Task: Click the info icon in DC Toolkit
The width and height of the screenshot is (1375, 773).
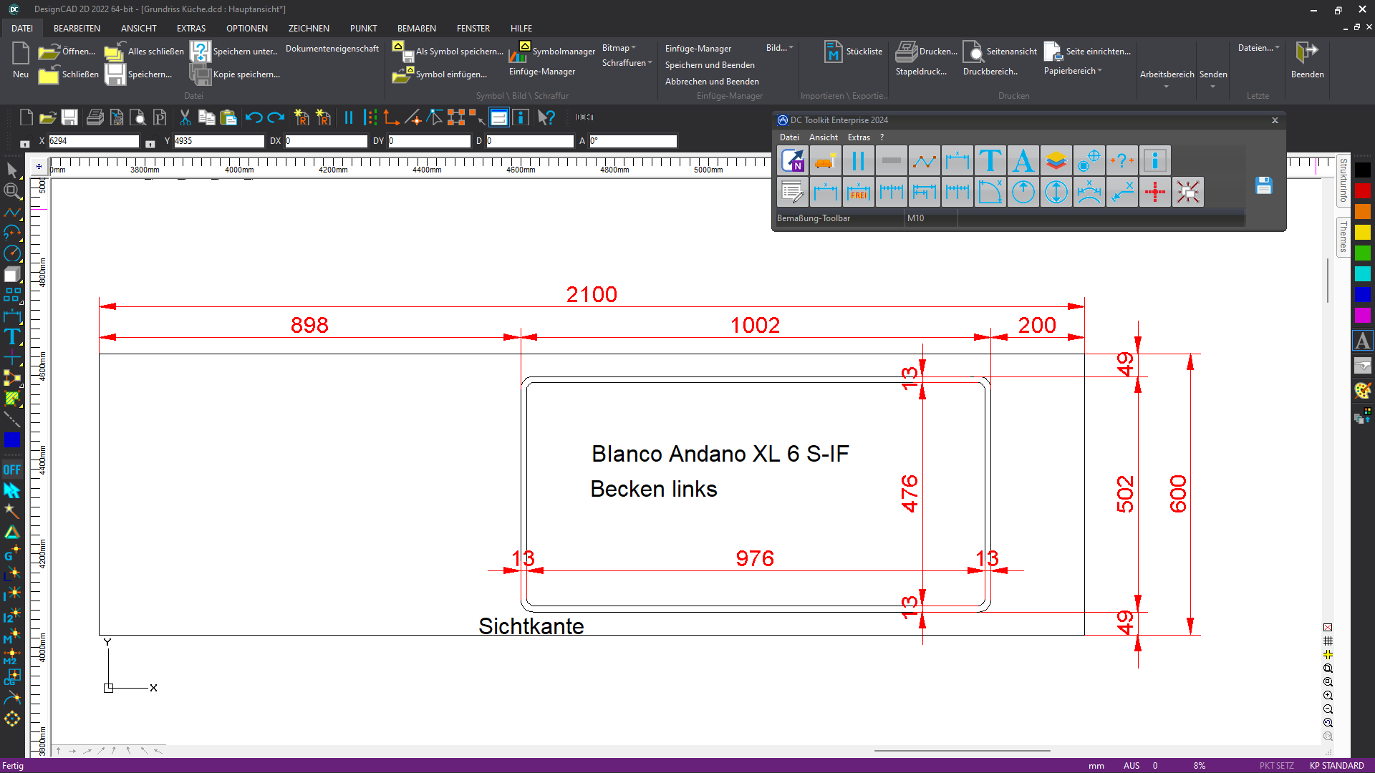Action: pos(1154,160)
